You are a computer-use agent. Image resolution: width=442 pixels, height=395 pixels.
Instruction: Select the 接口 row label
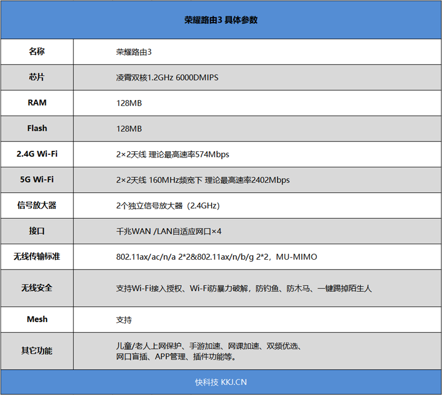[x=36, y=231]
